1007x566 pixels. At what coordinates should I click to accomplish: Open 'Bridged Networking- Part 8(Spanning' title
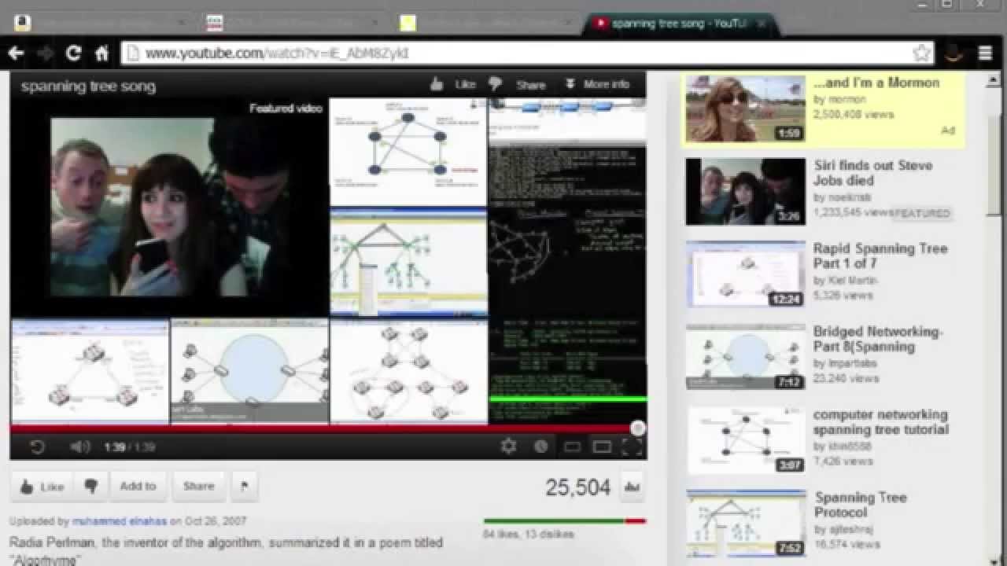(878, 339)
